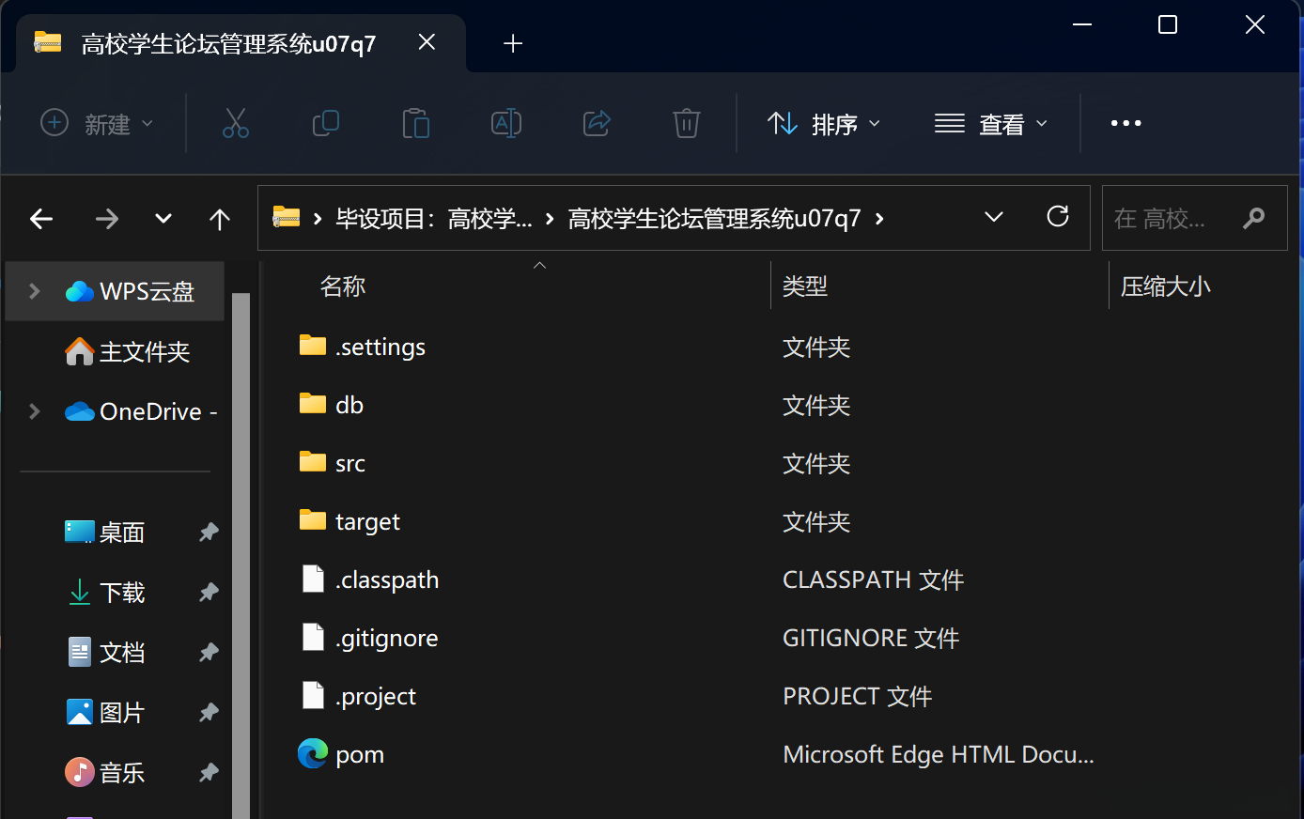This screenshot has width=1304, height=819.
Task: Open the three-dots more options menu
Action: pyautogui.click(x=1125, y=123)
